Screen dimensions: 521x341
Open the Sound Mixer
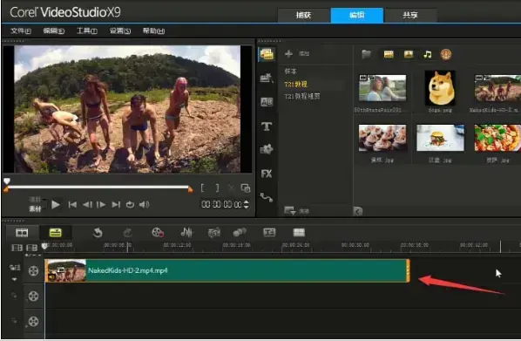point(186,233)
